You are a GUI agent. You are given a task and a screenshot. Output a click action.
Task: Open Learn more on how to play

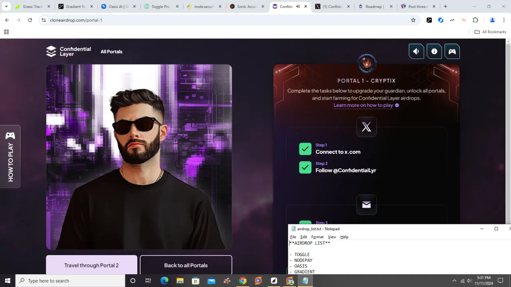(363, 105)
